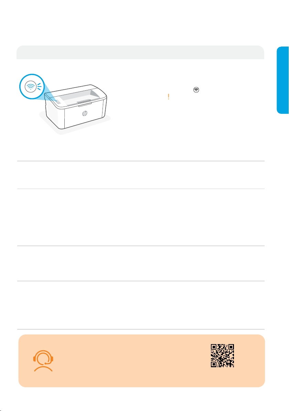Click the orange headset support icon
The width and height of the screenshot is (289, 411).
(43, 361)
